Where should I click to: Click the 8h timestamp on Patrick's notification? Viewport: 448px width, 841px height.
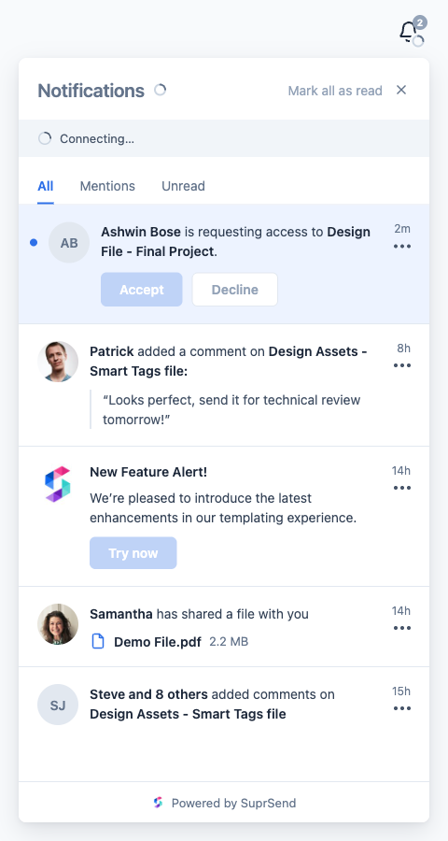pyautogui.click(x=403, y=349)
